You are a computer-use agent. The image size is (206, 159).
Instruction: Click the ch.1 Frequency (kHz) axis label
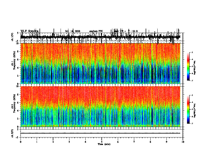click(14, 60)
